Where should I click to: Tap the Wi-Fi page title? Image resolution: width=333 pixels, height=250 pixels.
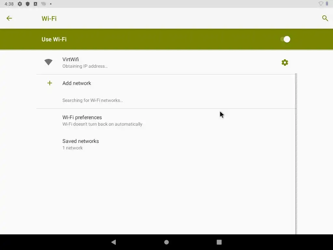[x=49, y=19]
